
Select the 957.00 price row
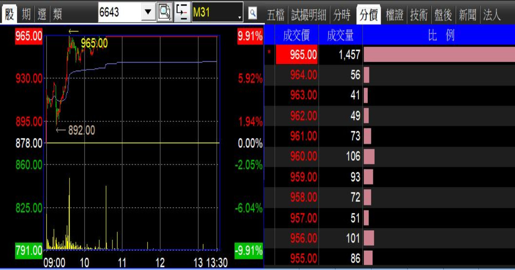click(389, 218)
